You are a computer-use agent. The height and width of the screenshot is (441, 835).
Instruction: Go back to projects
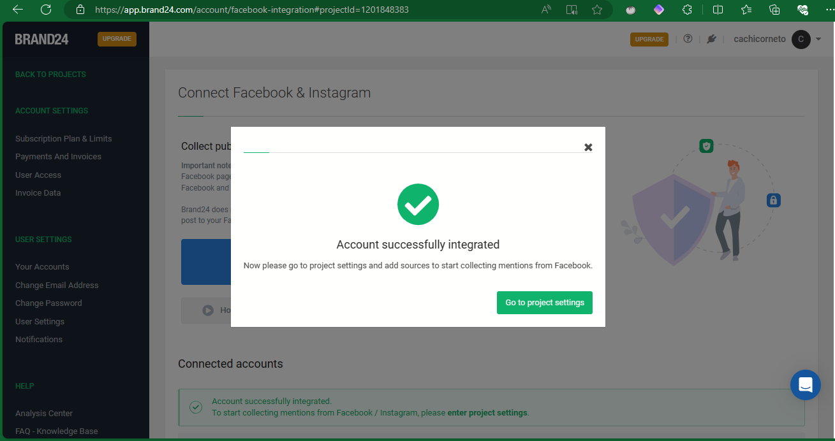[x=50, y=75]
